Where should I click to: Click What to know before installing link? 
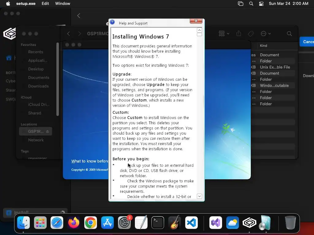coord(90,161)
